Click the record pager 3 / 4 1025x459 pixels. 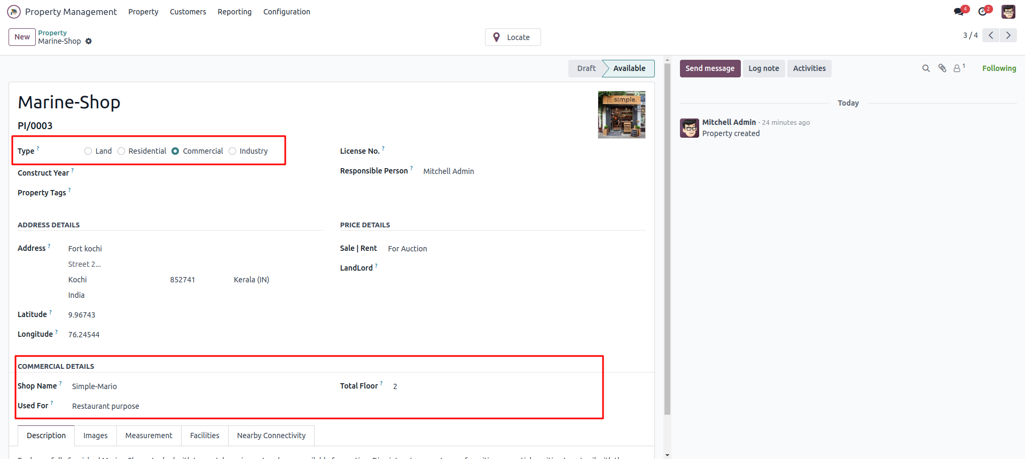[970, 35]
